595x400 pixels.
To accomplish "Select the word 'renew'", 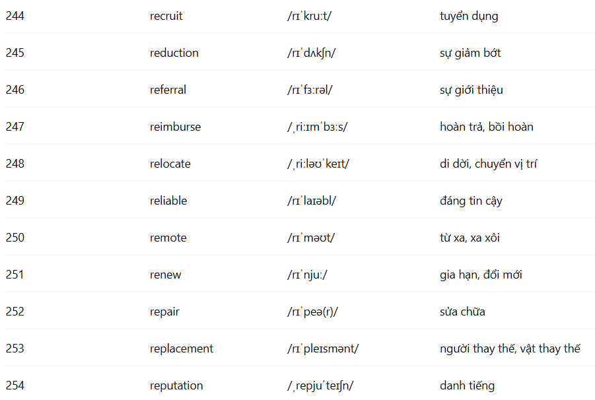I will click(x=166, y=275).
